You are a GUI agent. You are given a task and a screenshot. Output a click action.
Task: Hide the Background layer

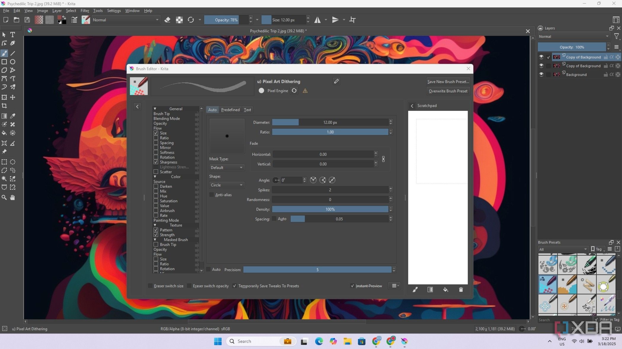[541, 74]
